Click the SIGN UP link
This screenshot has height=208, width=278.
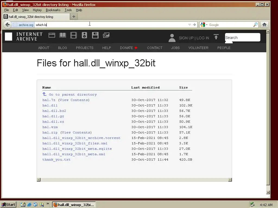(x=186, y=38)
